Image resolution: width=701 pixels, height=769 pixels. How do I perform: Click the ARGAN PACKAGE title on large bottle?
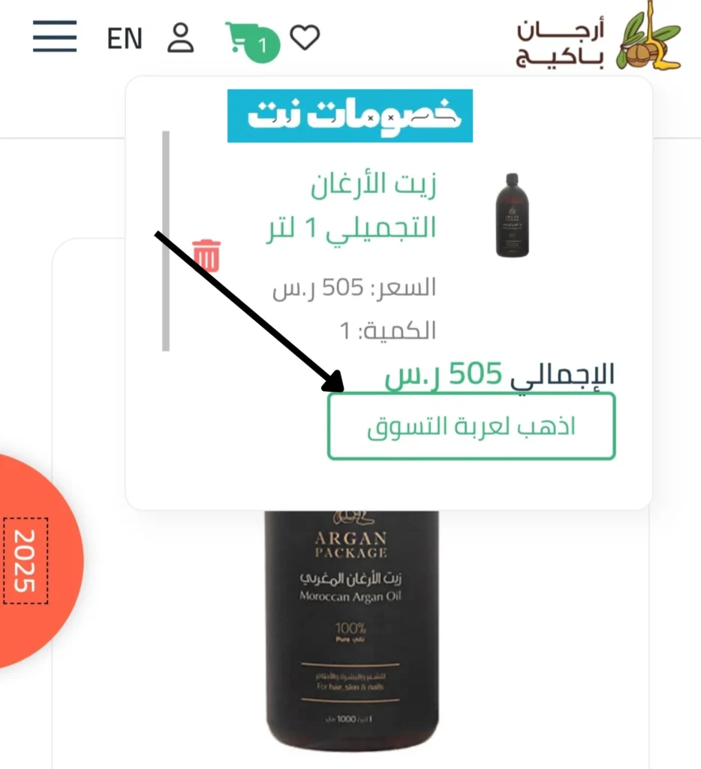tap(350, 545)
